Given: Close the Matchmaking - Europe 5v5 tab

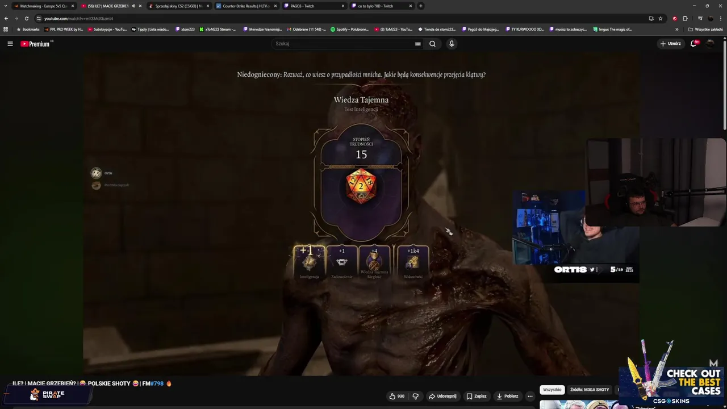Looking at the screenshot, I should coord(72,6).
